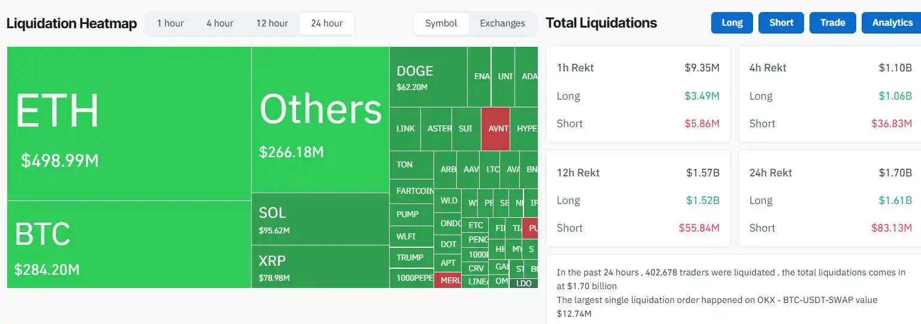Toggle heatmap view to Exchanges
The height and width of the screenshot is (324, 921).
(502, 23)
